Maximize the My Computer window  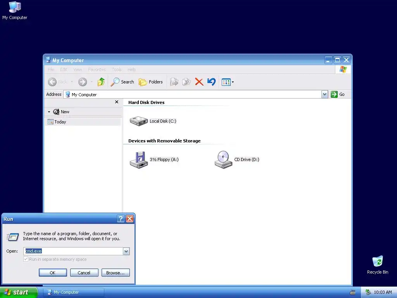tap(337, 60)
